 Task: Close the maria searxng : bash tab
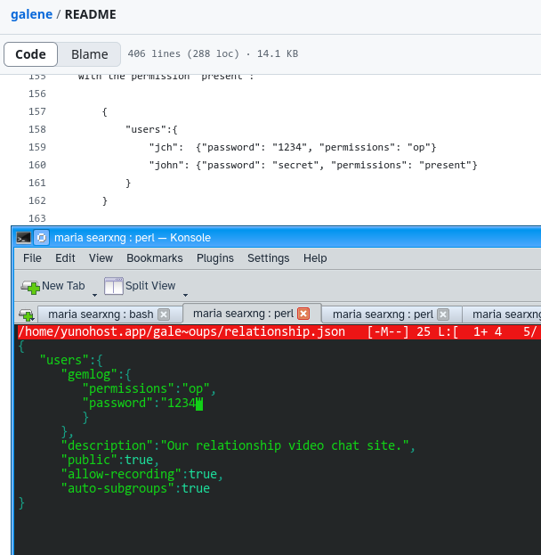tap(164, 314)
